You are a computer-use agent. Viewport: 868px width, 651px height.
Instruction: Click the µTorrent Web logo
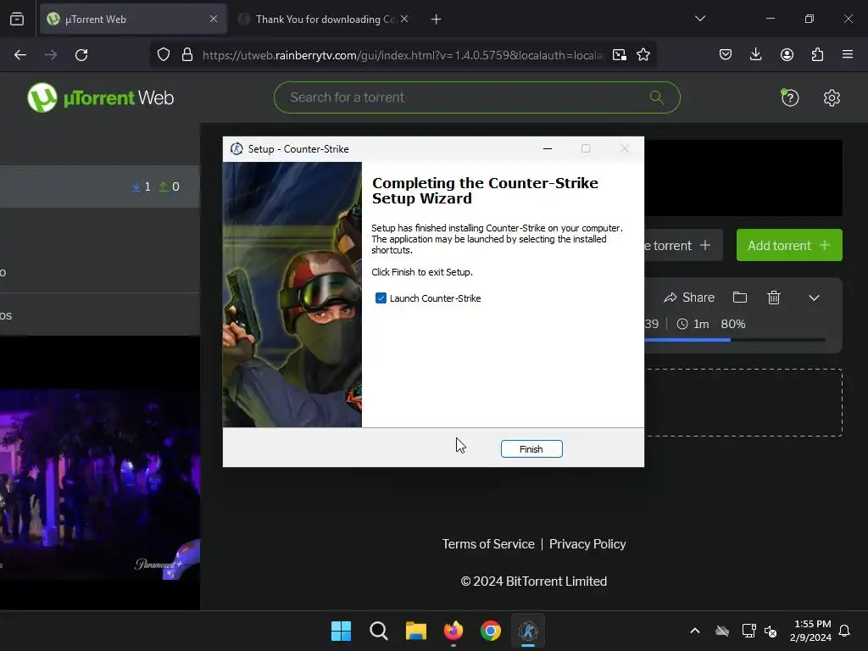pyautogui.click(x=101, y=98)
